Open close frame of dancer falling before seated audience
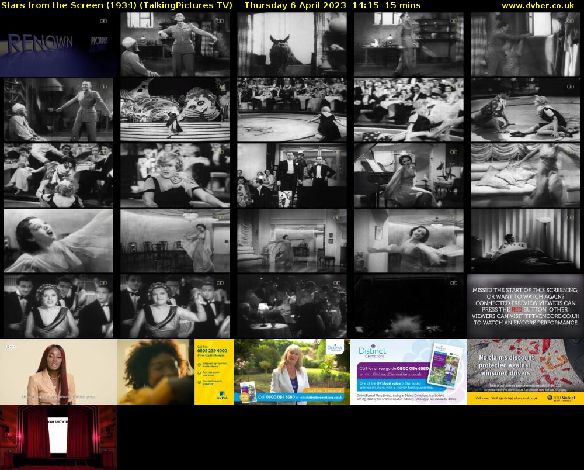The height and width of the screenshot is (470, 584). coord(409,110)
